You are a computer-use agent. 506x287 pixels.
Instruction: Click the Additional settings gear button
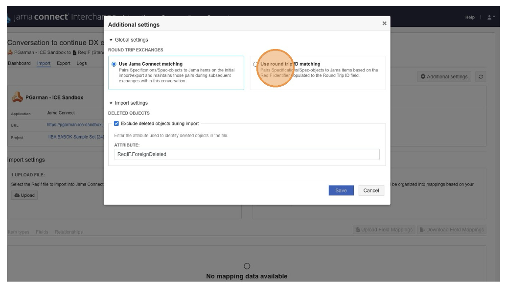coord(444,77)
